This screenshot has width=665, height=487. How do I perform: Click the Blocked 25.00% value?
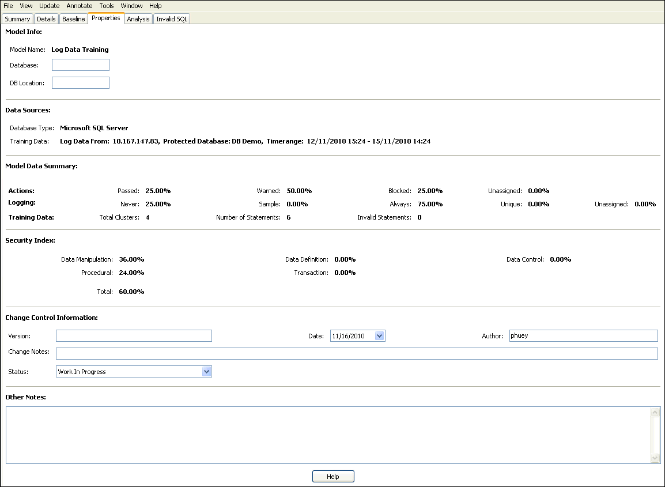point(430,191)
